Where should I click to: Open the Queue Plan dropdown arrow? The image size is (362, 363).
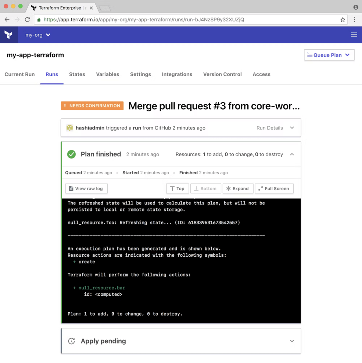347,55
